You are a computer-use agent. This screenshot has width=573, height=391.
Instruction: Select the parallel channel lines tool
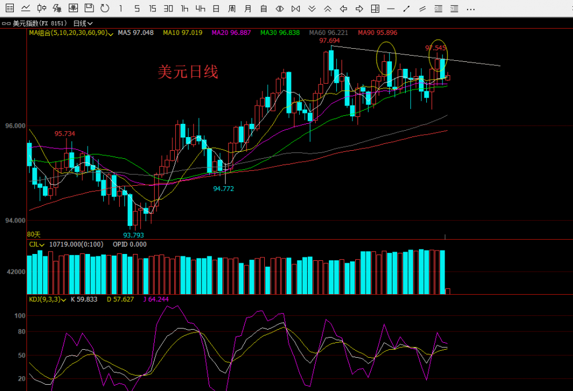[x=422, y=9]
